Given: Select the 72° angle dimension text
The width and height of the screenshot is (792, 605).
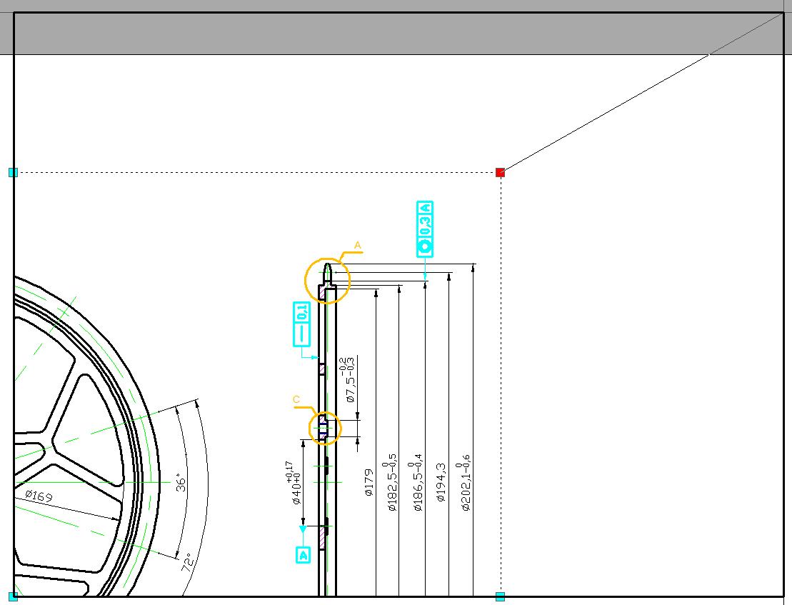Looking at the screenshot, I should 187,562.
